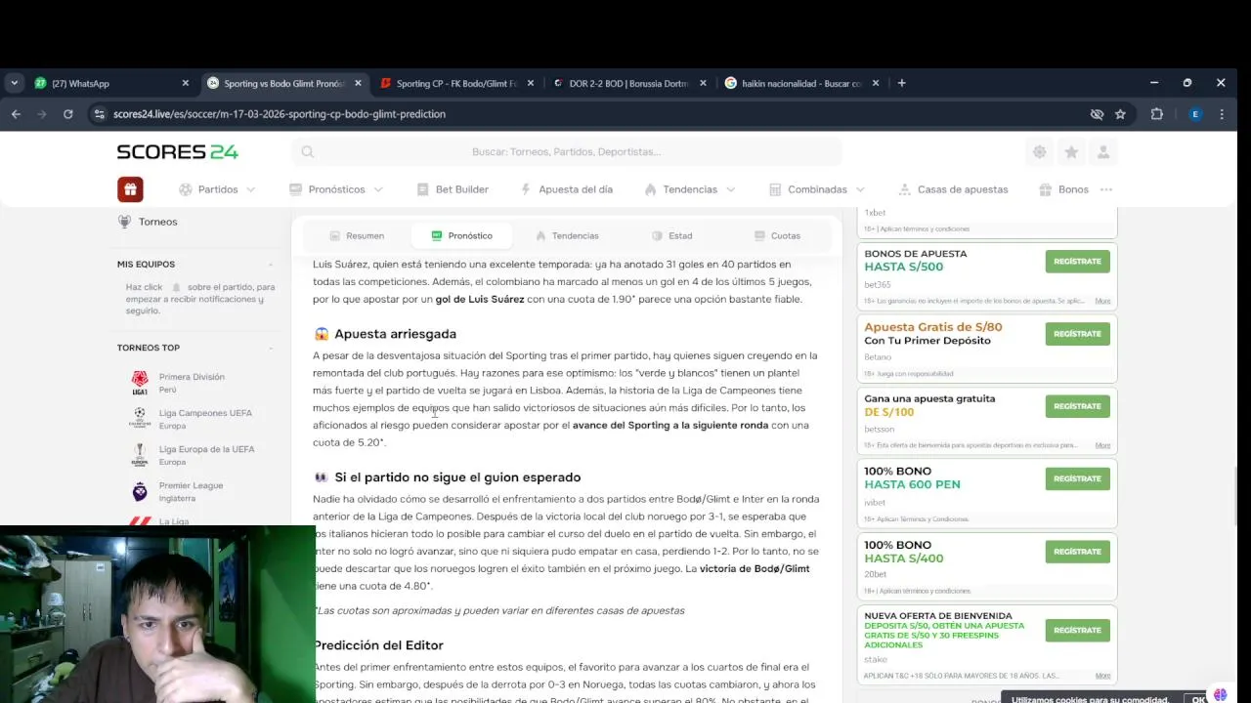
Task: Close the WhatsApp tab
Action: tap(186, 83)
